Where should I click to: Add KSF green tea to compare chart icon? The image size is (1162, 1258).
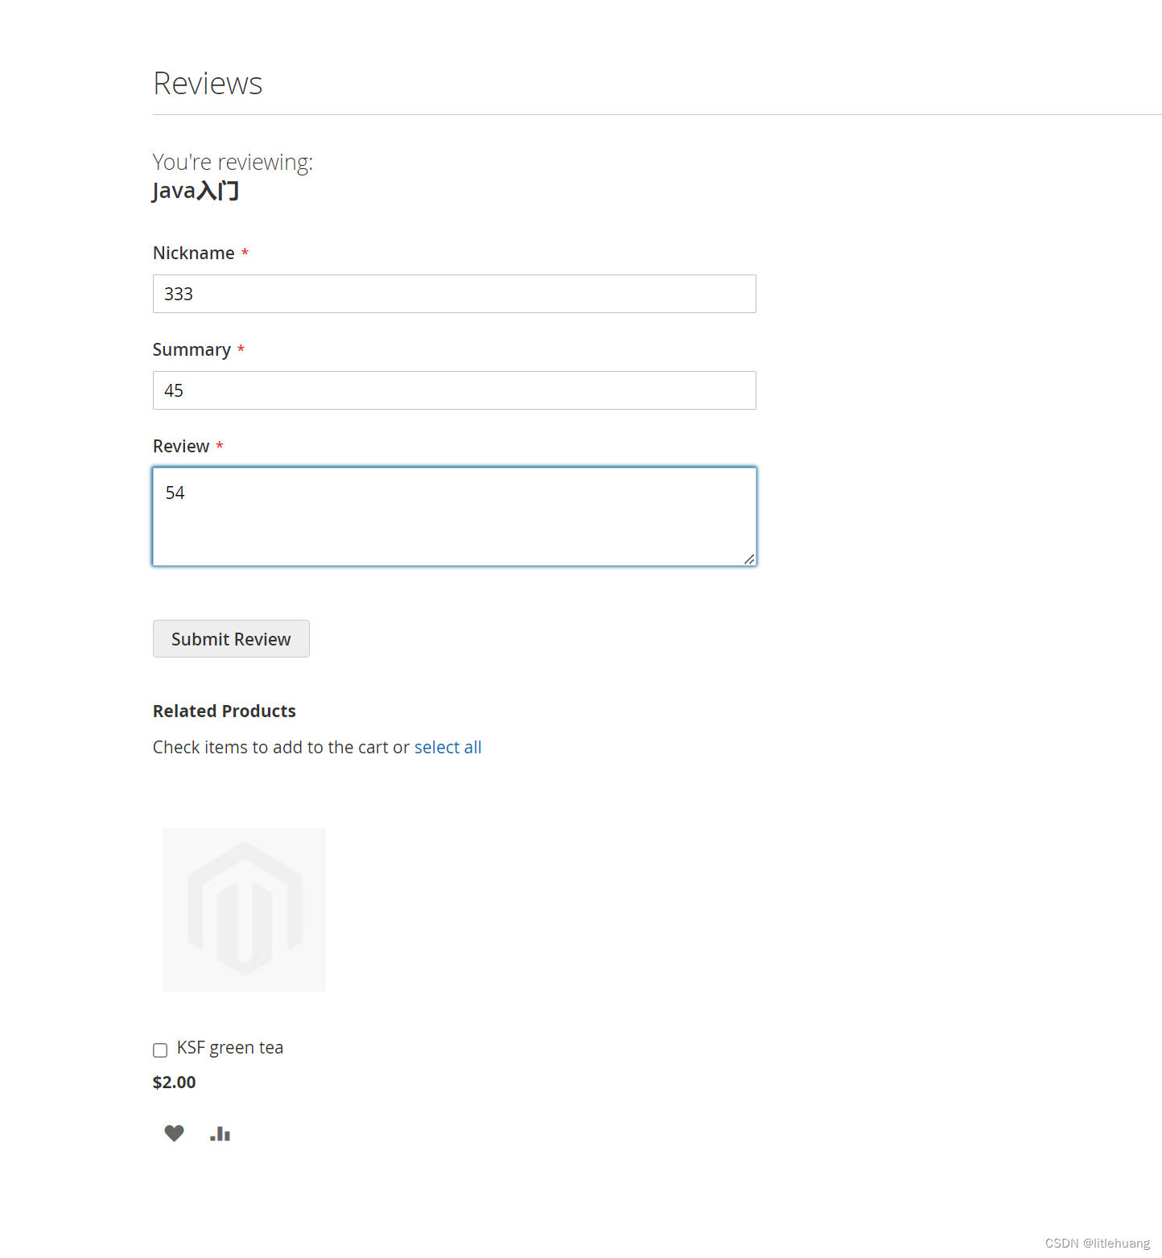(220, 1133)
